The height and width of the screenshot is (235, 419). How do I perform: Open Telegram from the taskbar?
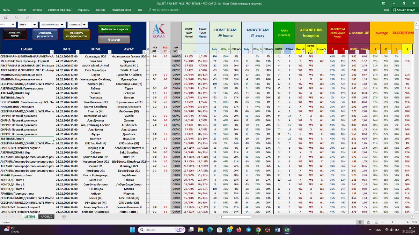tap(248, 230)
